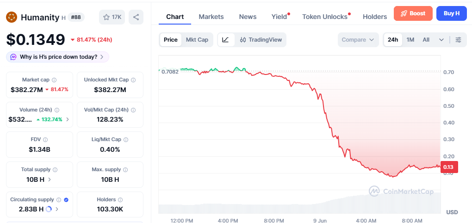Image resolution: width=472 pixels, height=223 pixels.
Task: Click info icon next to FDV
Action: 45,140
